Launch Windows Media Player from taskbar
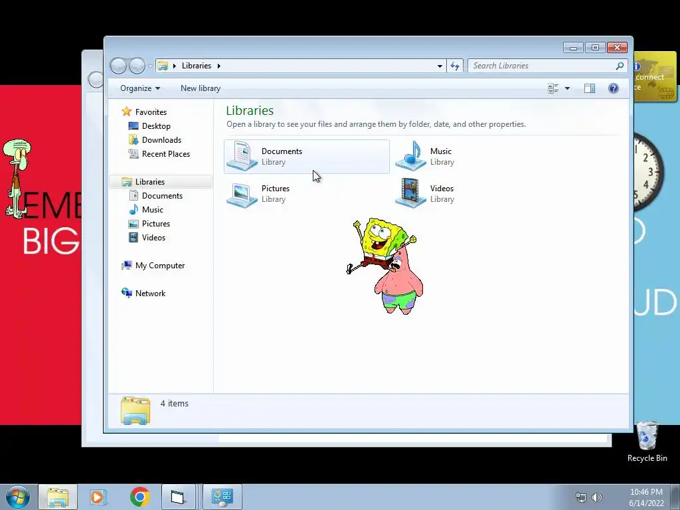 pos(98,497)
